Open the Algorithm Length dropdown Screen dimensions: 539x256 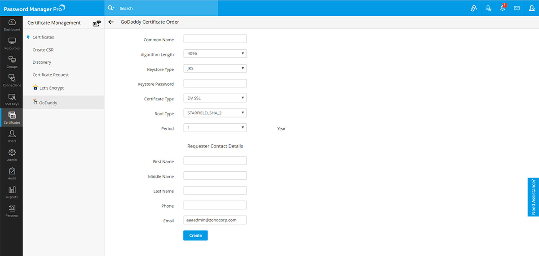click(215, 54)
